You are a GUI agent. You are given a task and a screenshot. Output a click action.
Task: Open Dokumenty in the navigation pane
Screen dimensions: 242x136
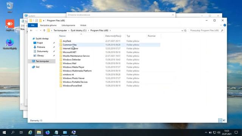[41, 51]
